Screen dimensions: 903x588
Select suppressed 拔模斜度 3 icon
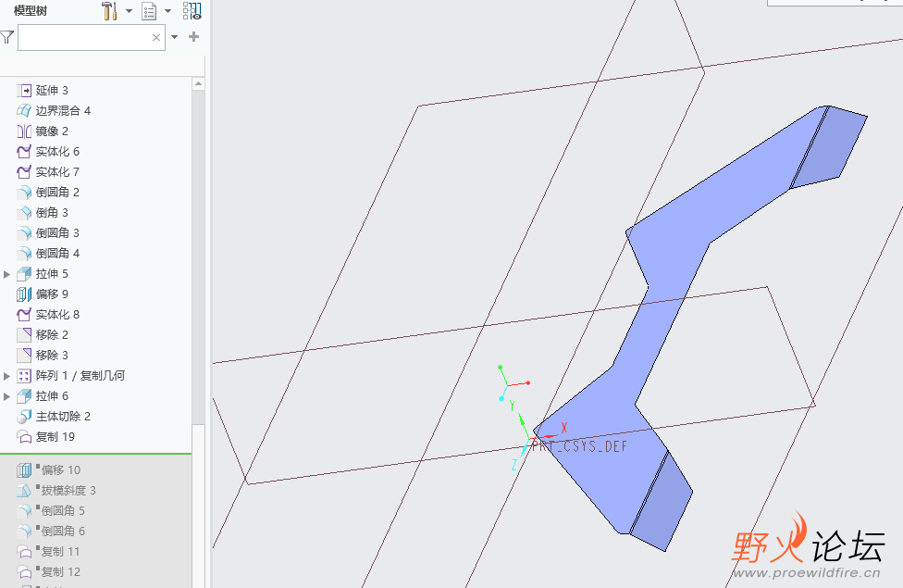pos(24,491)
